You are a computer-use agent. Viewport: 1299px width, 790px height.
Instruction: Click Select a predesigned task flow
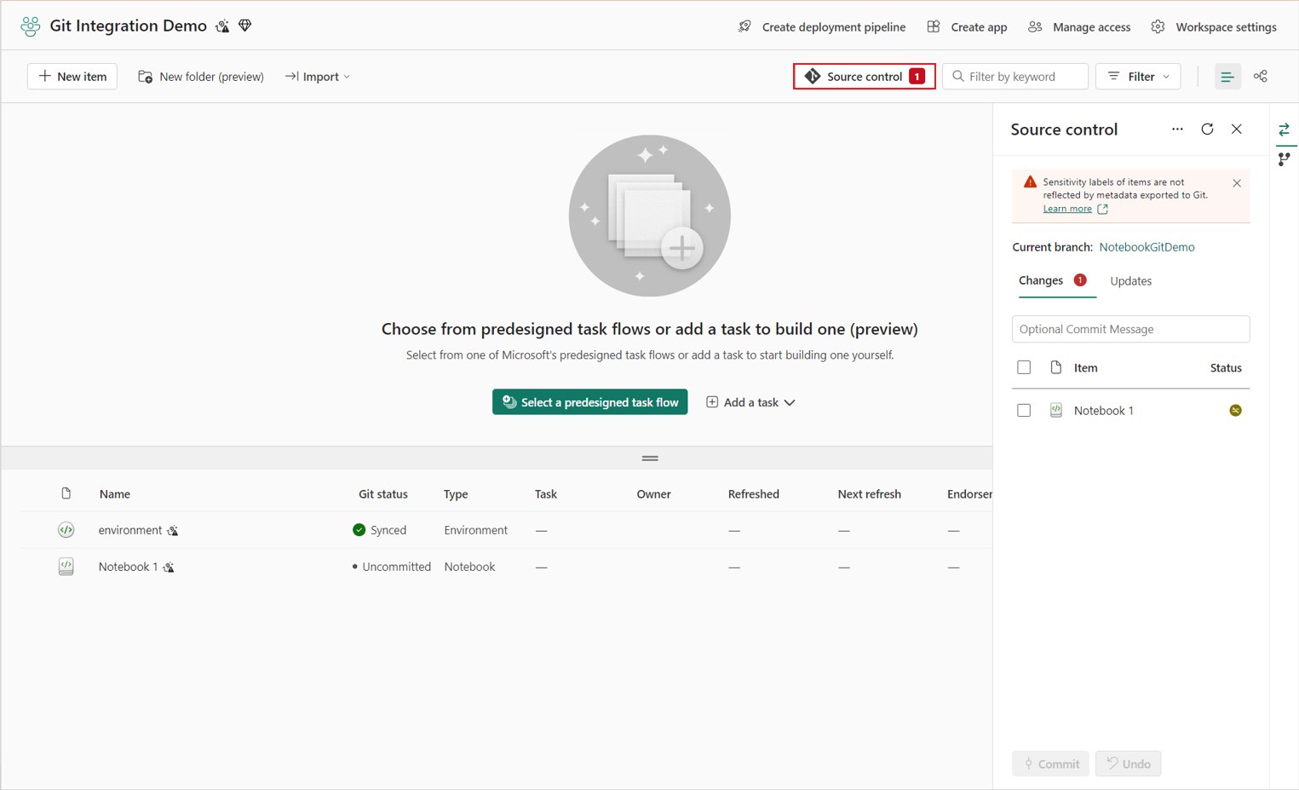[589, 402]
